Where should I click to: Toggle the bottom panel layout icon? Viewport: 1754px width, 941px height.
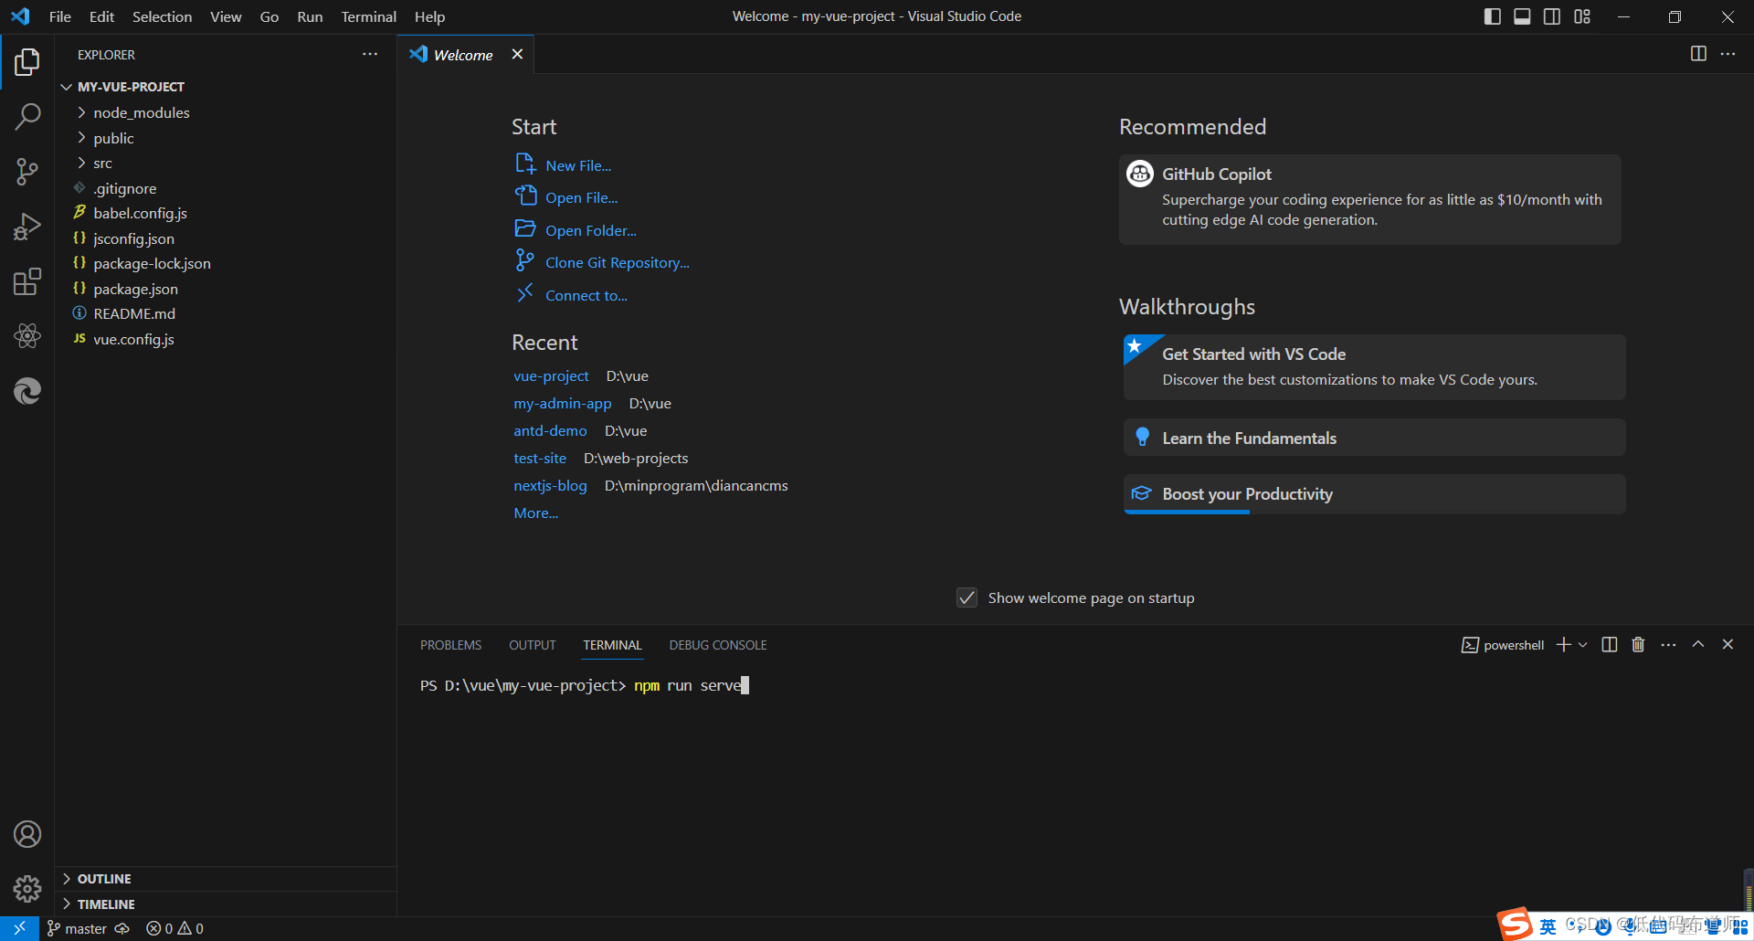coord(1522,16)
